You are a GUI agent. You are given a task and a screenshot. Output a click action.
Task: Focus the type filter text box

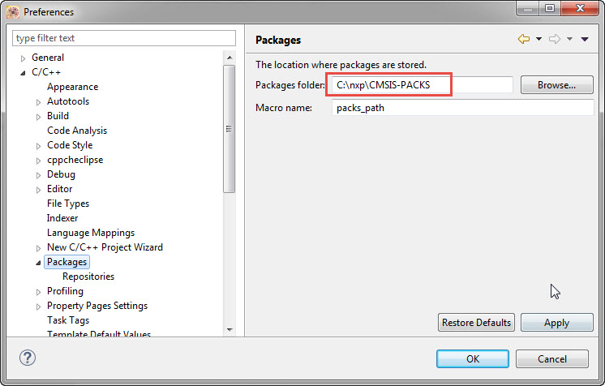click(124, 38)
